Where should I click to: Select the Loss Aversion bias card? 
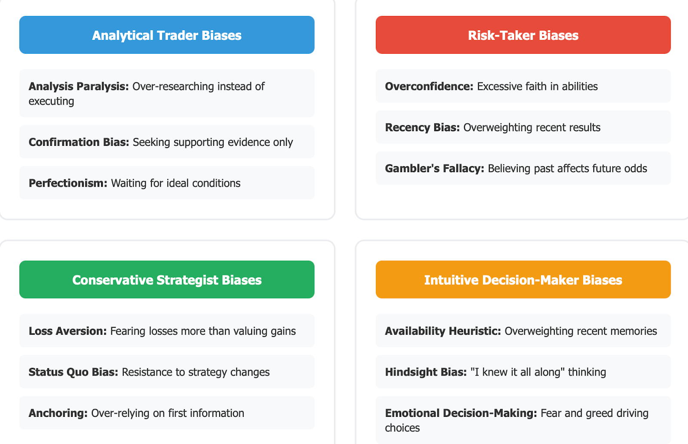[x=167, y=331]
